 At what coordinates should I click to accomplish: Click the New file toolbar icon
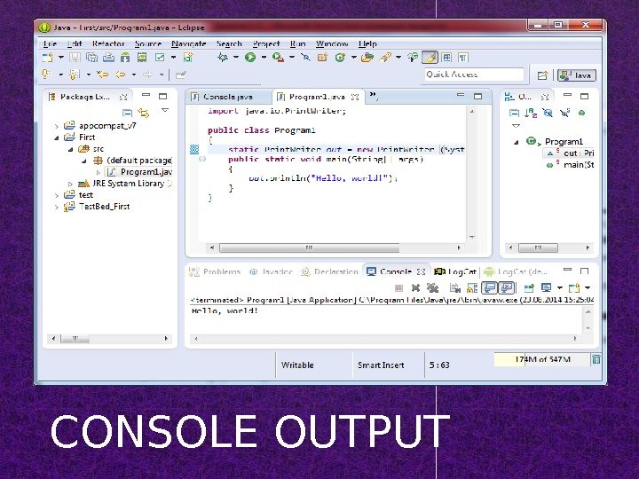[48, 58]
